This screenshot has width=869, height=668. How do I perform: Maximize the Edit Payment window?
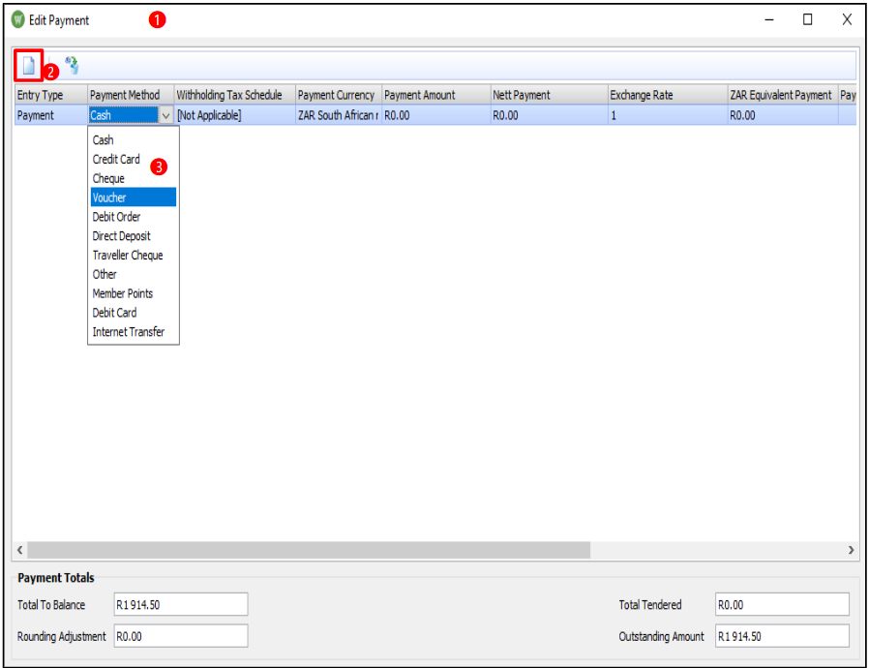click(807, 20)
